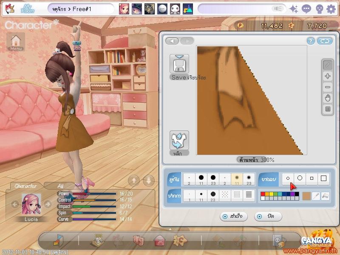The width and height of the screenshot is (340, 255).
Task: Select soft brush size 23
Action: click(249, 179)
